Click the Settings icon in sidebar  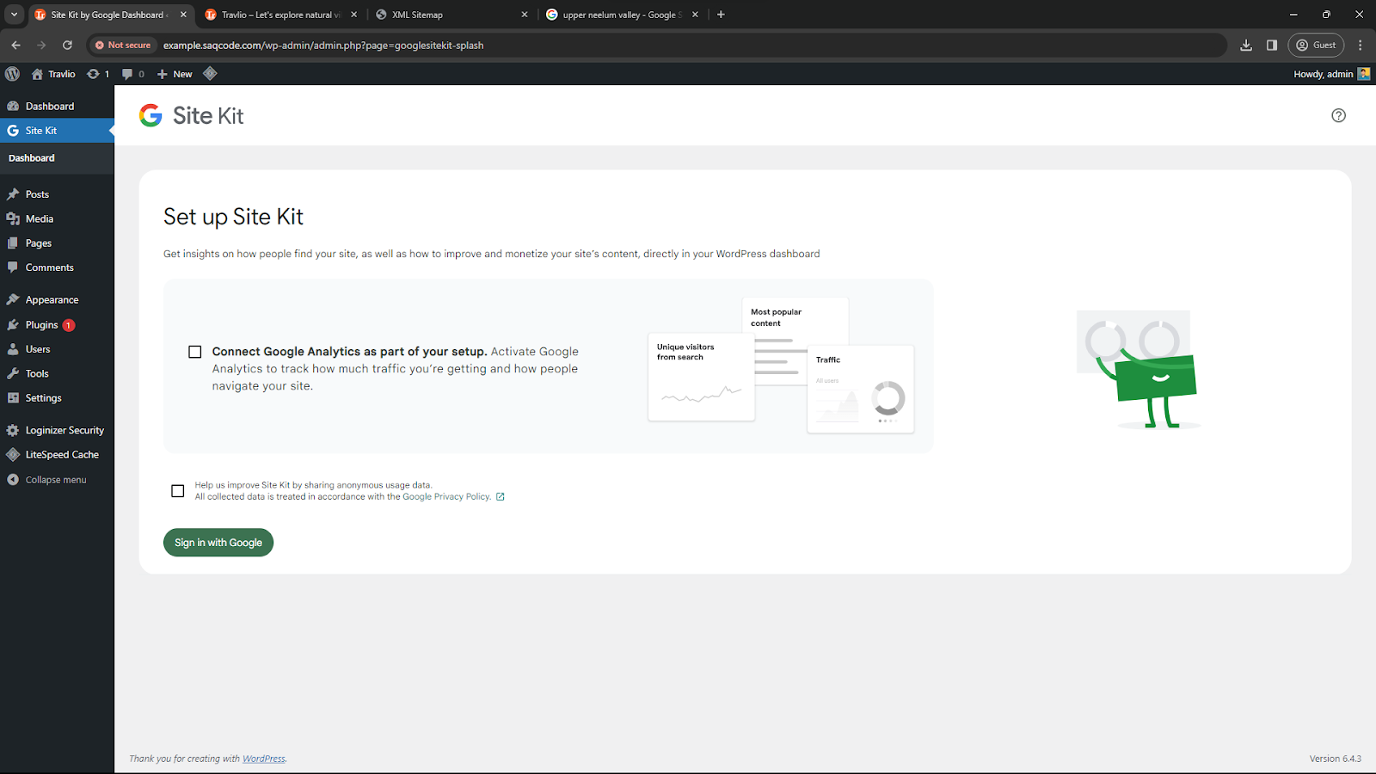[x=13, y=398]
